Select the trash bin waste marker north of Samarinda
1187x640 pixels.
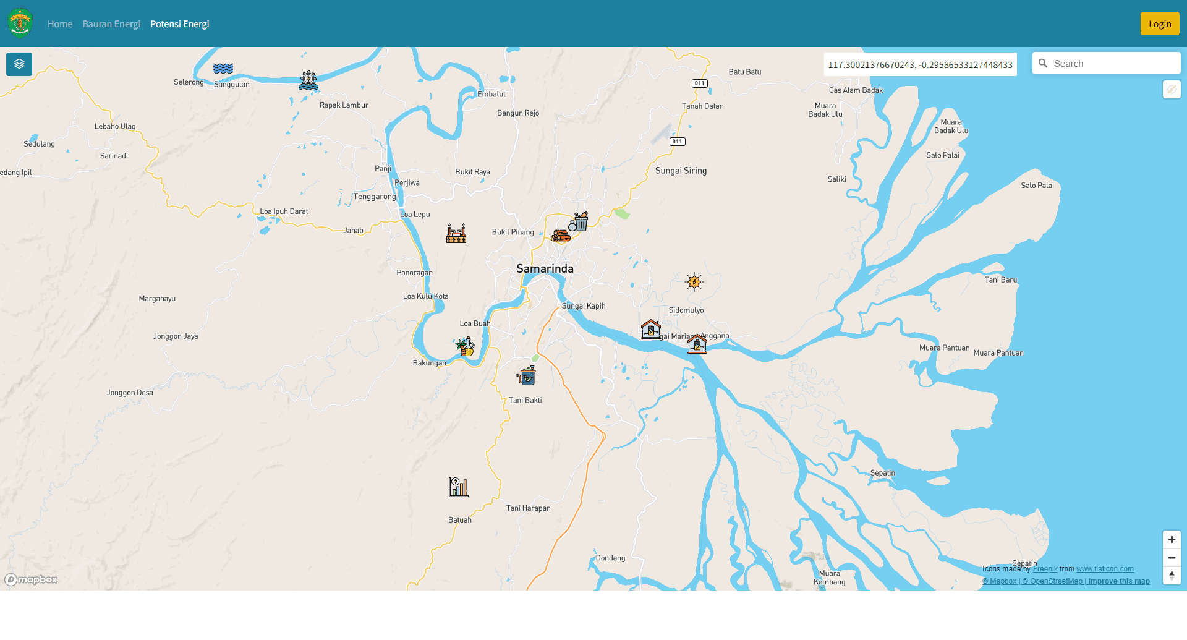(x=579, y=221)
